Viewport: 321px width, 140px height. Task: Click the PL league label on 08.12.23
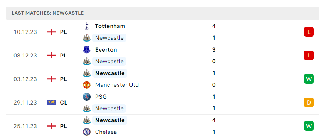(x=64, y=56)
